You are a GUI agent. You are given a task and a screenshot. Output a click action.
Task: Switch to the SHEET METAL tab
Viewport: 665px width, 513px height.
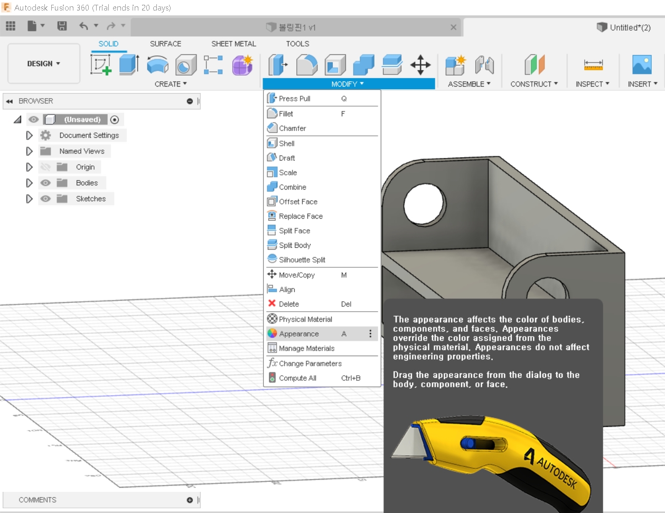tap(233, 44)
